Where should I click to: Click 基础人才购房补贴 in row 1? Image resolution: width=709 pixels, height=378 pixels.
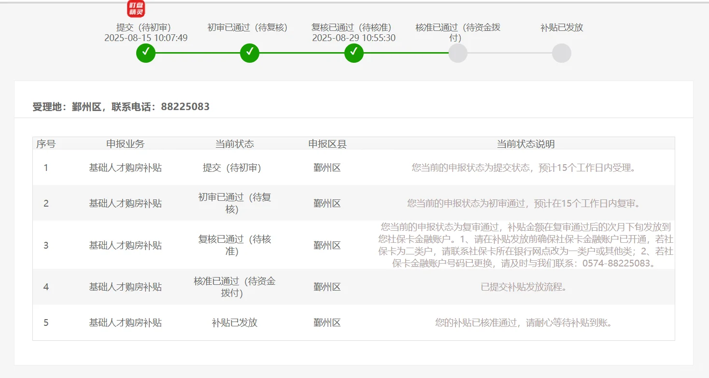125,168
